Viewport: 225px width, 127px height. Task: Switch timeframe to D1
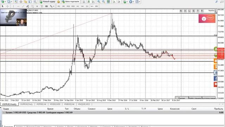[x=87, y=6]
